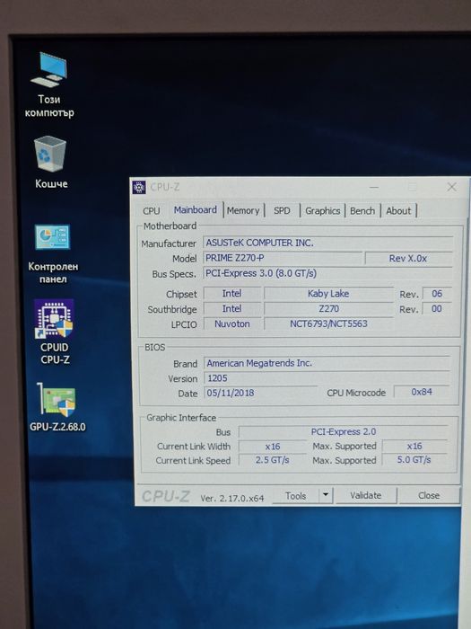
Task: Open the Този компютър desktop icon
Action: tap(48, 84)
